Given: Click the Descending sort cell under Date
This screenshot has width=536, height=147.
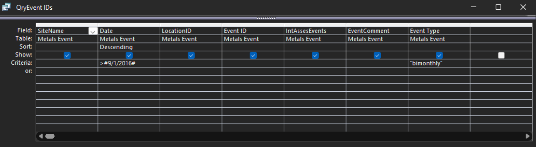Looking at the screenshot, I should tap(129, 47).
